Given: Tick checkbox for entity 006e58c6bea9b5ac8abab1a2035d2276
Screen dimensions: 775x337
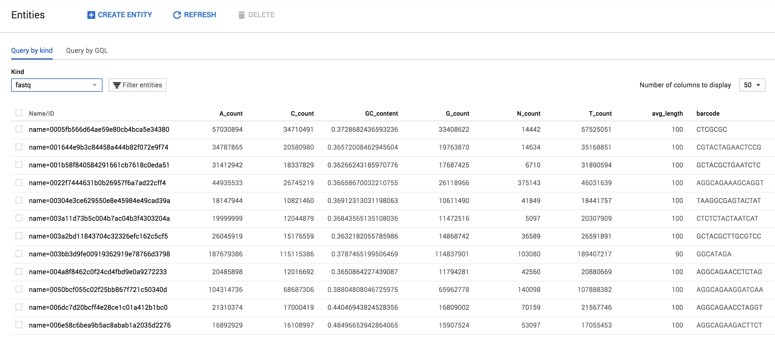Looking at the screenshot, I should (19, 325).
